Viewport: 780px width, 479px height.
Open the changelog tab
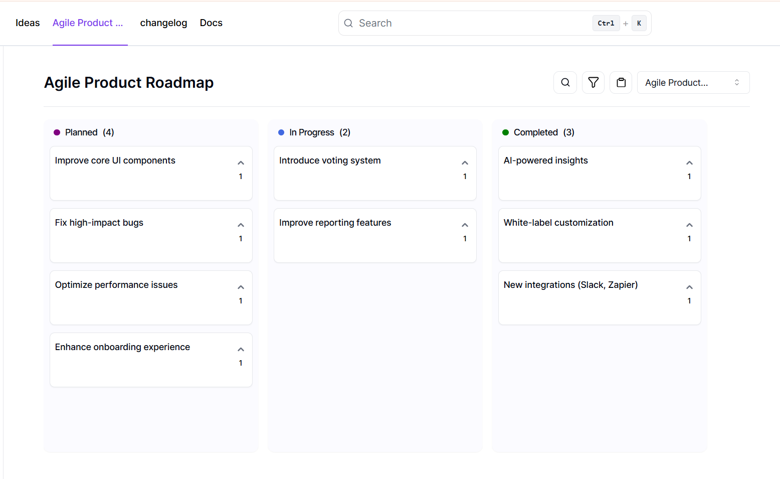point(163,23)
